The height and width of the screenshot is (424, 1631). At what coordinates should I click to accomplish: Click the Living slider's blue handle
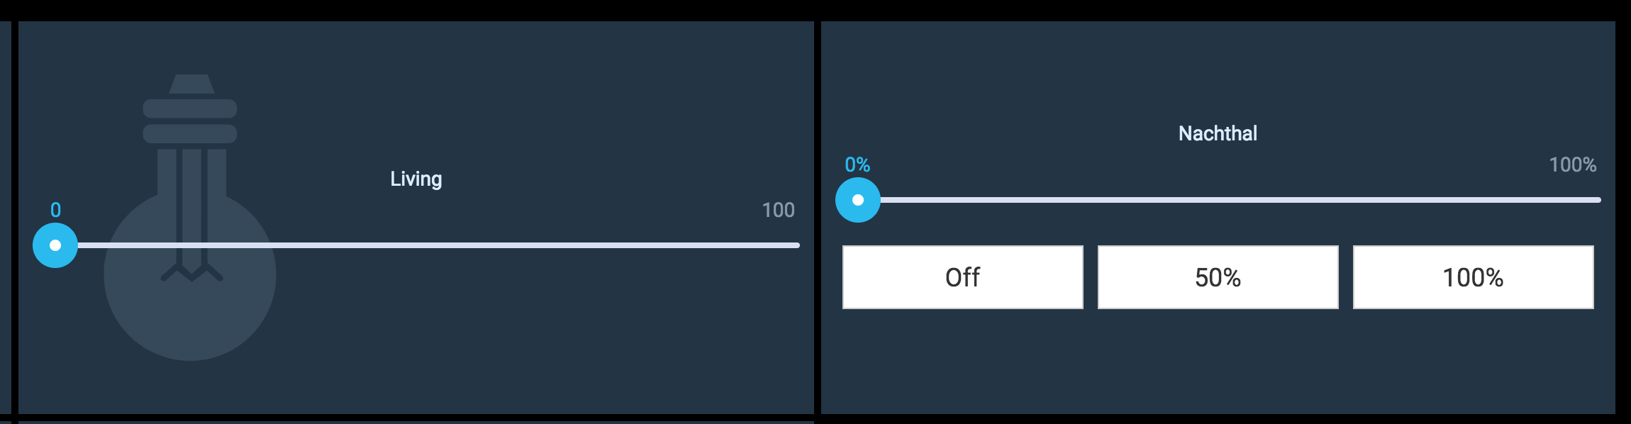55,245
